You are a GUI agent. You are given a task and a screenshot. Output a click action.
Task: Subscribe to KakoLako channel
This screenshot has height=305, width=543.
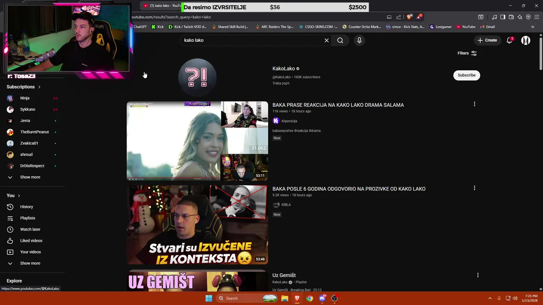pyautogui.click(x=467, y=75)
